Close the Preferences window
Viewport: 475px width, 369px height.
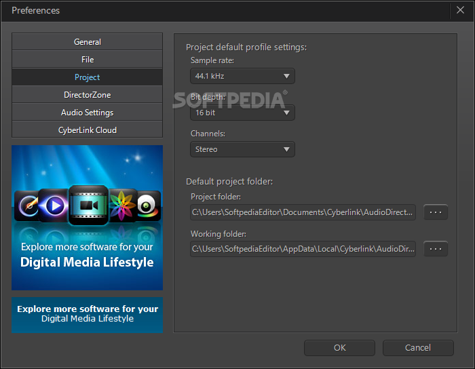(460, 10)
